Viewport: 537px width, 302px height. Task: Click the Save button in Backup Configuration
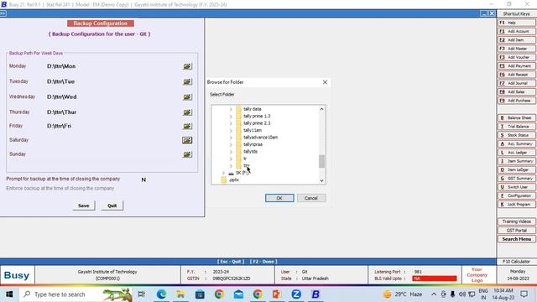(84, 206)
